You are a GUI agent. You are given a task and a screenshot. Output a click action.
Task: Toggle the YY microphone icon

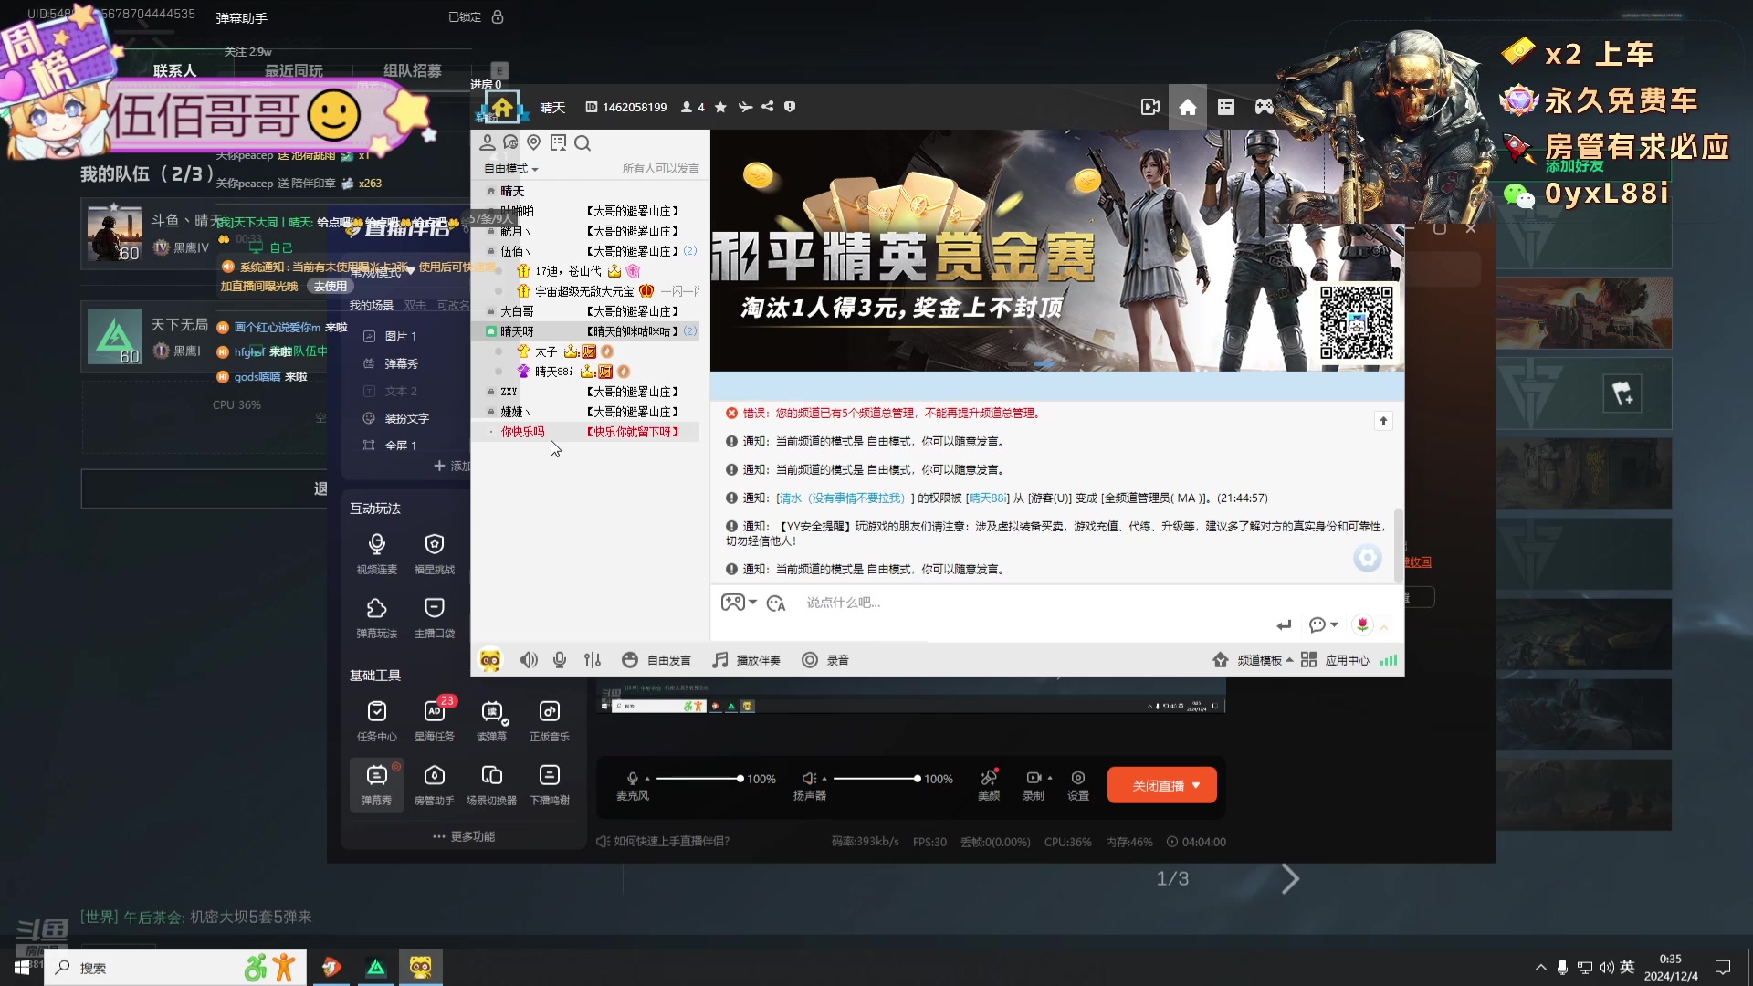pos(560,660)
